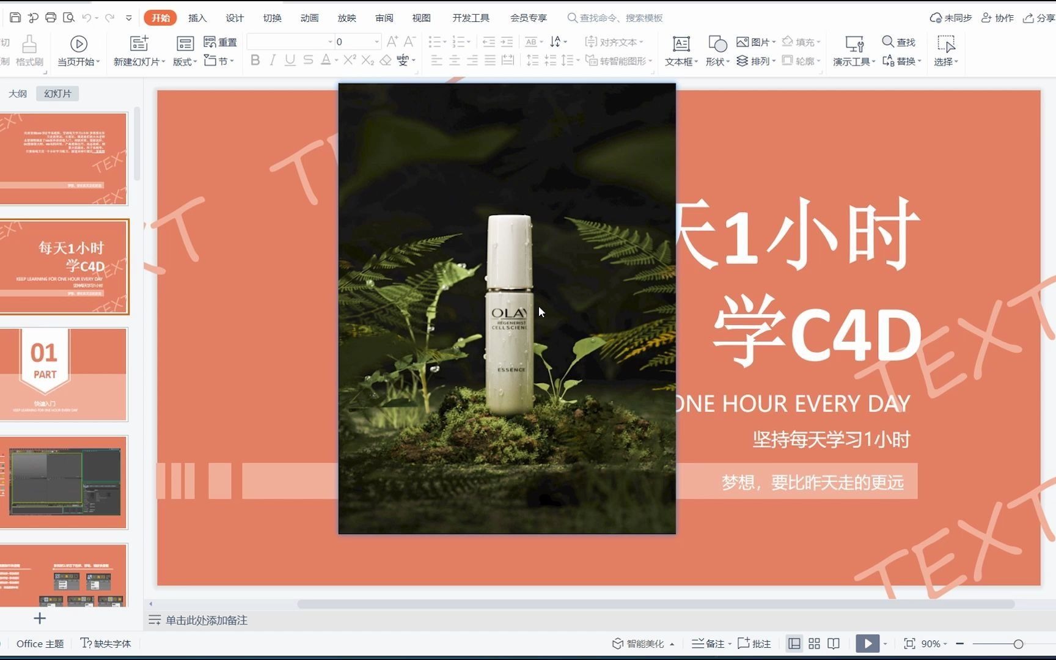Click Collaborate (协作) button
The image size is (1056, 660).
tap(997, 18)
